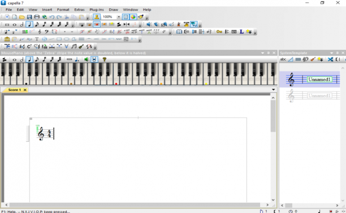Toggle the MousePiano display button

pos(194,24)
